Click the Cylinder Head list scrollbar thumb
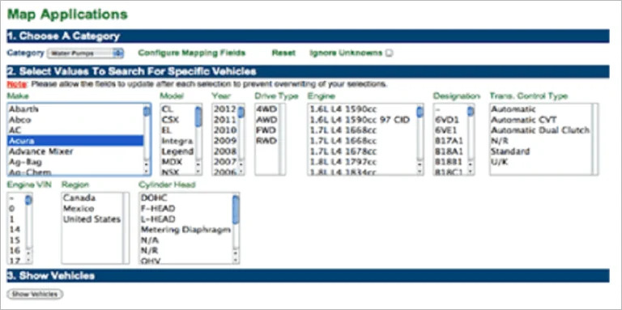622x310 pixels. pos(236,210)
